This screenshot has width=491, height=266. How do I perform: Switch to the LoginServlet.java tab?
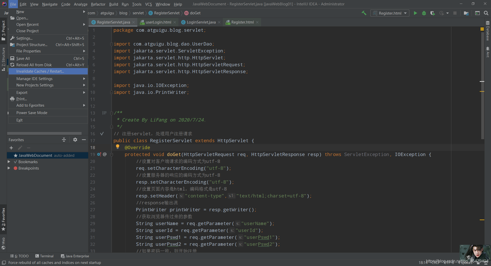click(201, 22)
